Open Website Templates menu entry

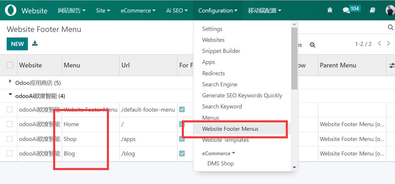tap(225, 140)
